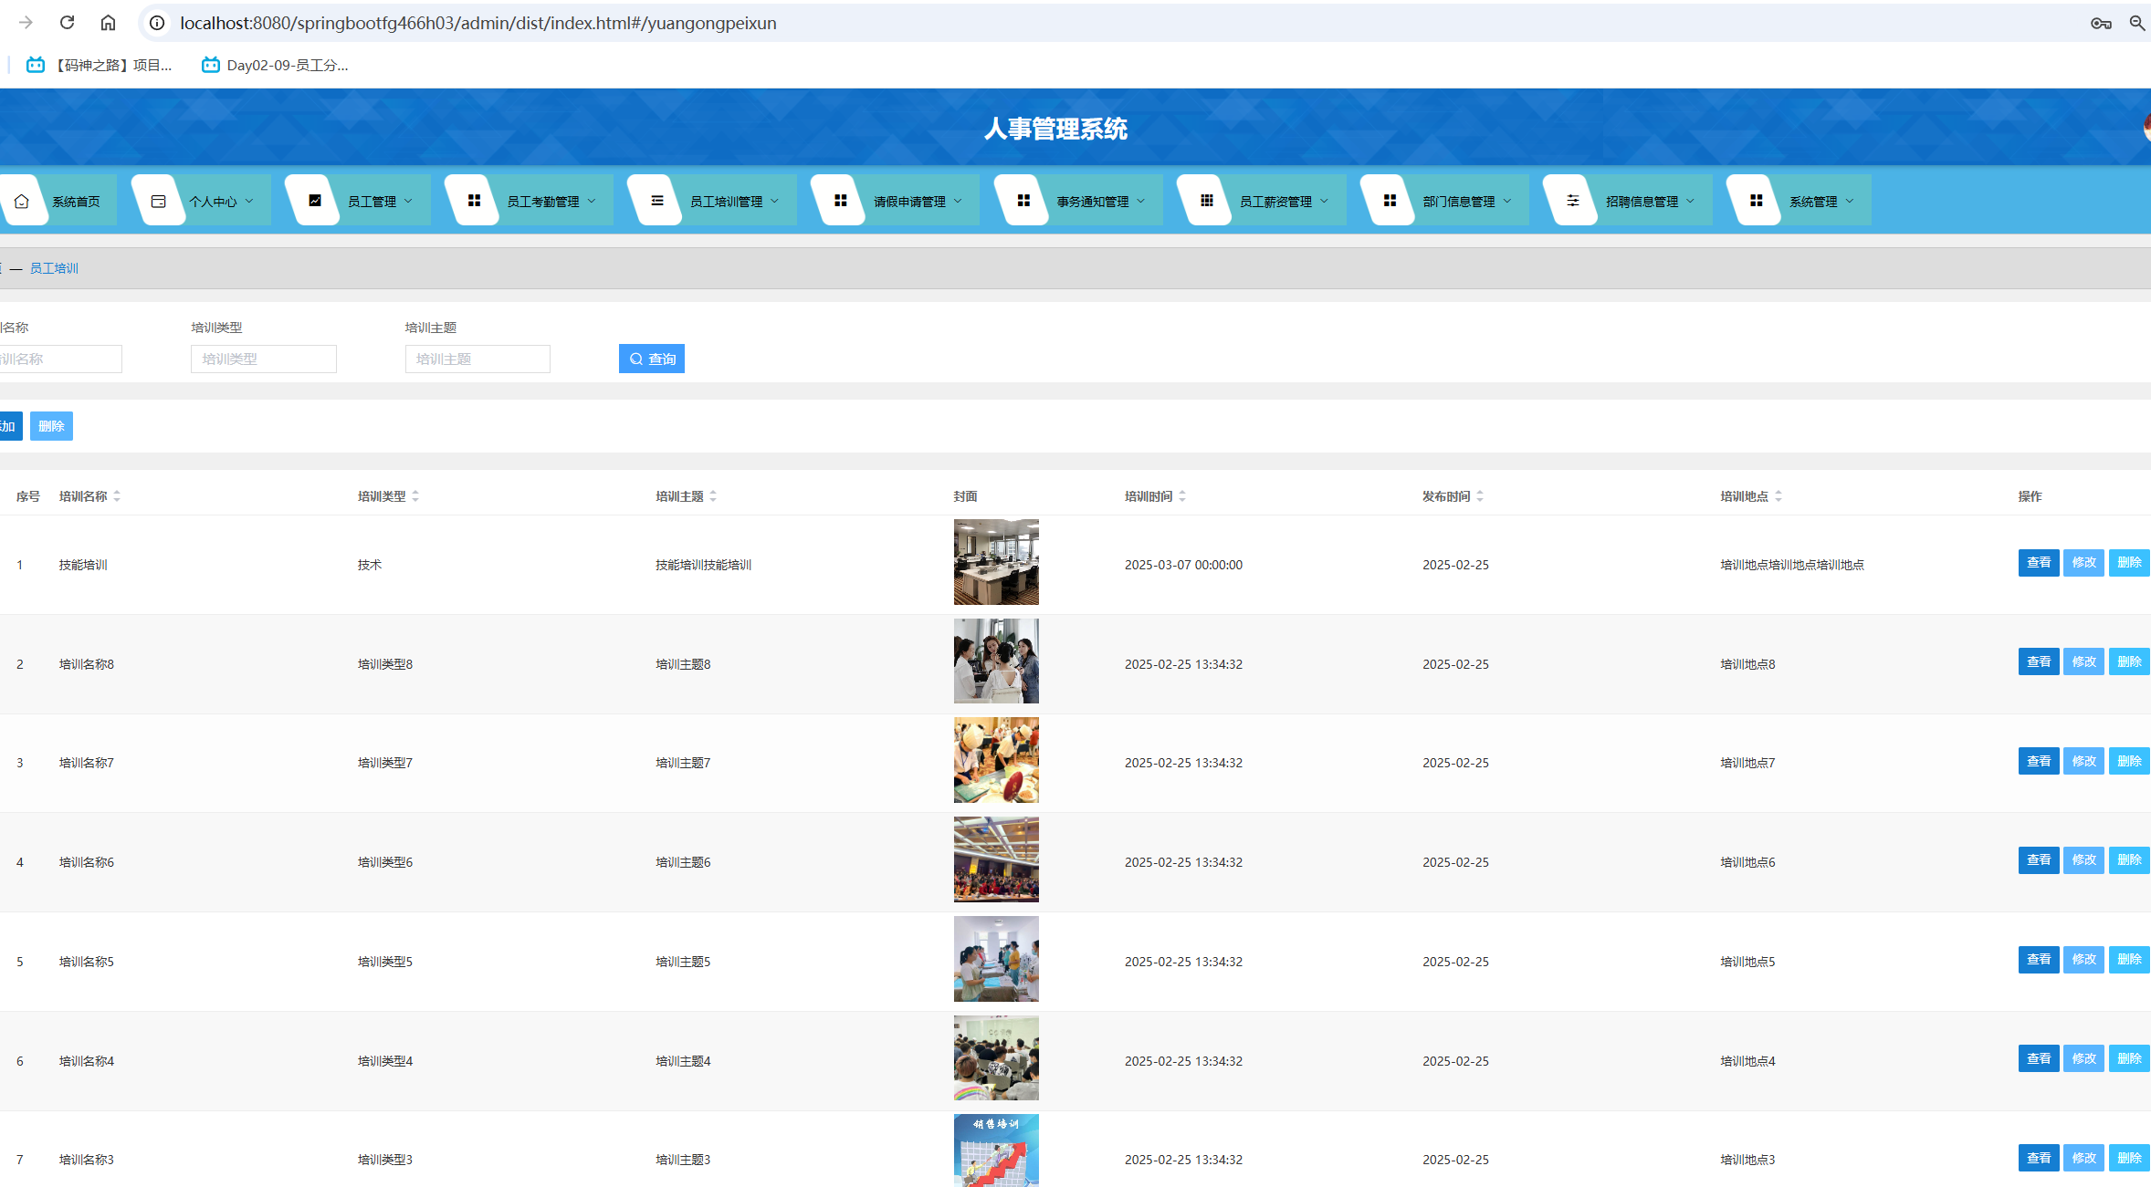
Task: Click the sliders icon beside 招聘信息管理
Action: pos(1573,201)
